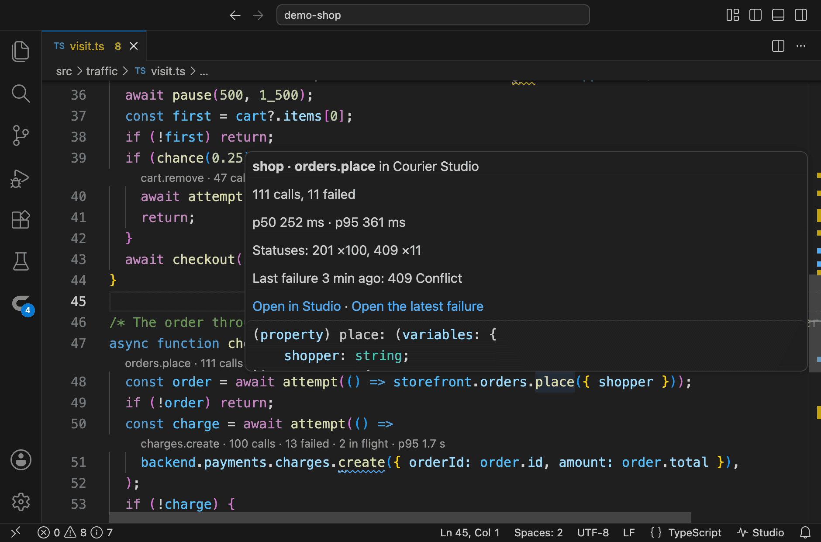821x542 pixels.
Task: Open the Explorer view in activity bar
Action: (21, 52)
